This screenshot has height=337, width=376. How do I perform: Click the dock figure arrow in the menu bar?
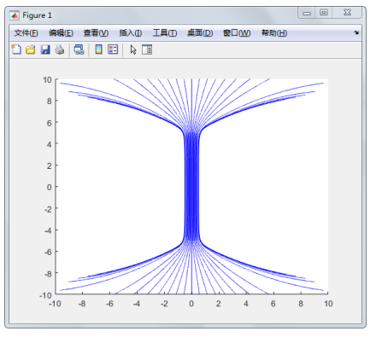click(x=356, y=32)
